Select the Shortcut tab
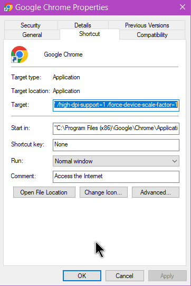This screenshot has height=286, width=191. click(x=90, y=34)
